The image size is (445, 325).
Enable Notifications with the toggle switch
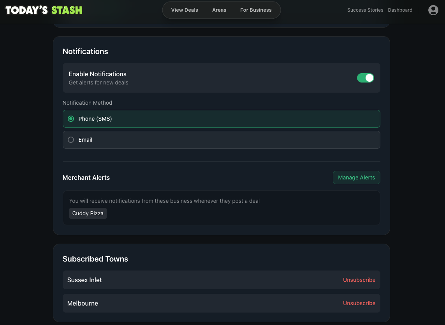click(x=366, y=78)
